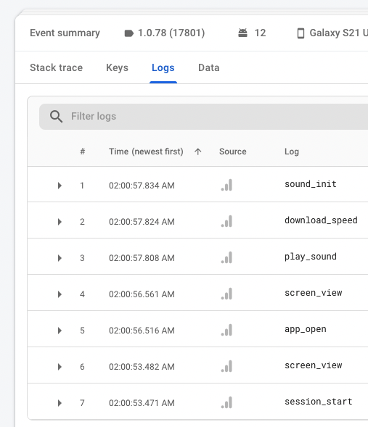
Task: Click the Galaxy S21 device phone icon
Action: (300, 33)
